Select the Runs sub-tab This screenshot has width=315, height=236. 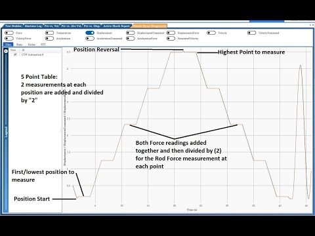tap(19, 45)
